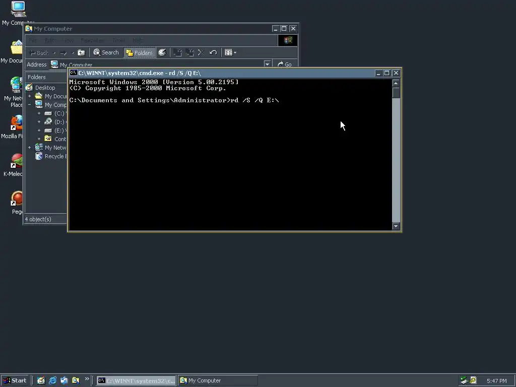
Task: Click the Copy To toolbar icon
Action: tap(190, 52)
